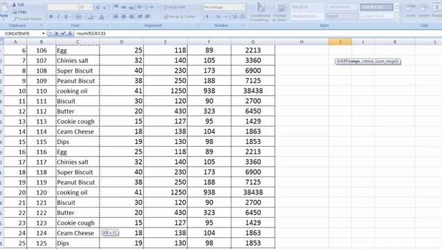Apply the Check Cell style
442x249 pixels.
[376, 7]
